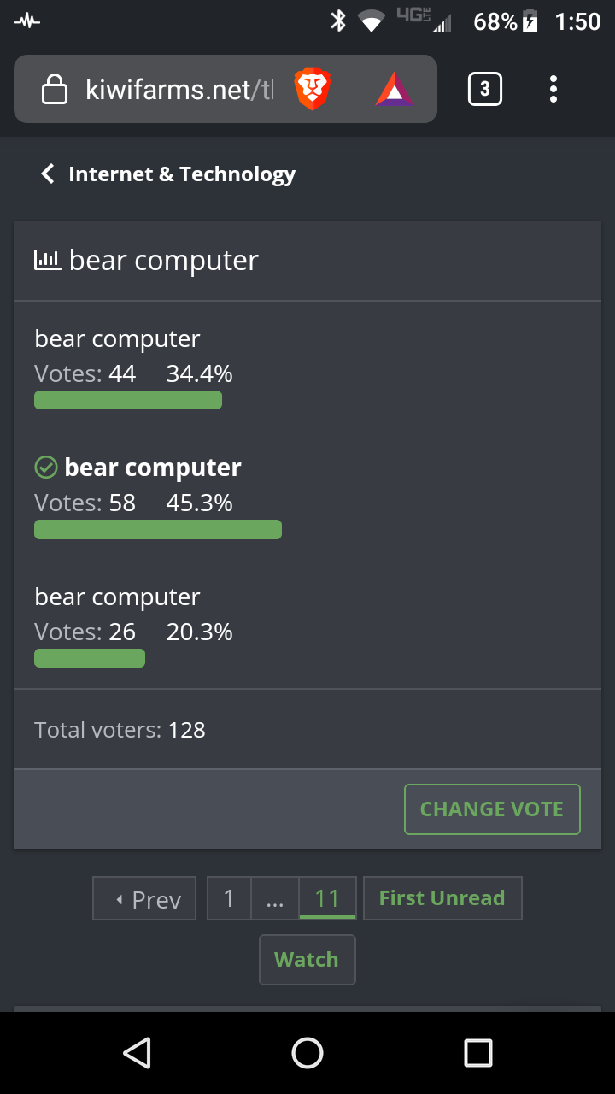Tap the Brave Shields lion icon
615x1094 pixels.
313,89
